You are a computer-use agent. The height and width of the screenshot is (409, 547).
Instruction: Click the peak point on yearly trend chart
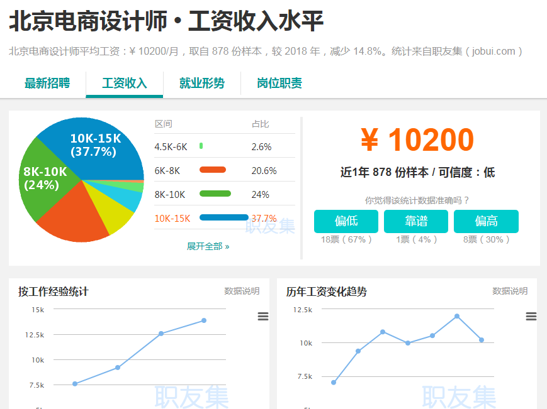pyautogui.click(x=457, y=317)
